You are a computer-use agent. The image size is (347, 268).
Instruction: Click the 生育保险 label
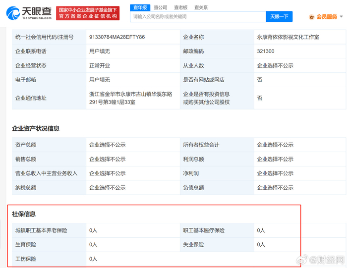pos(26,245)
